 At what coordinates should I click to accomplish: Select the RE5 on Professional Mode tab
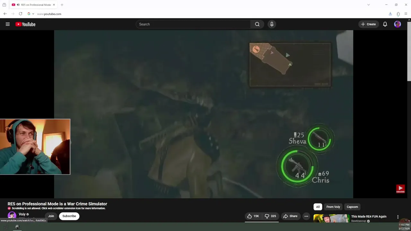tap(33, 5)
